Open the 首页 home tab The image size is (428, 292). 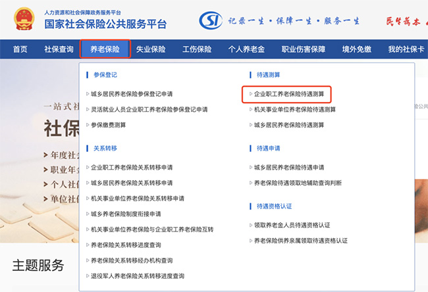(20, 49)
